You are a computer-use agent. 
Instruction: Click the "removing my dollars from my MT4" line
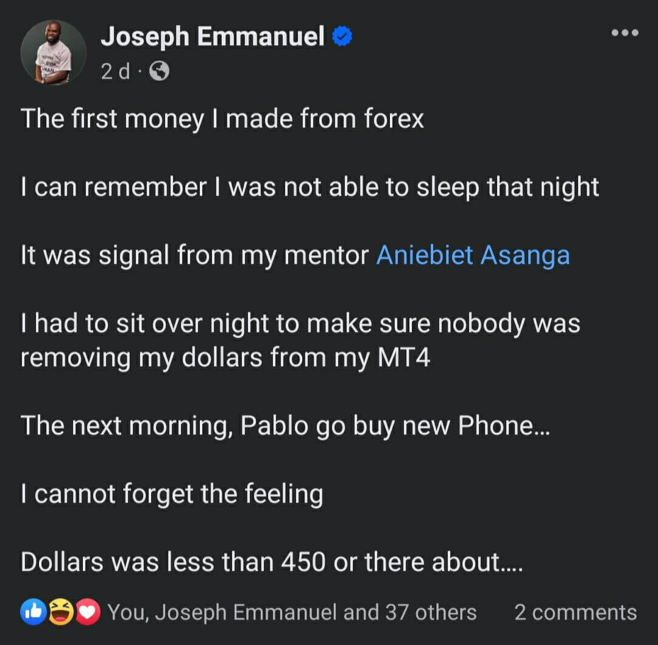[x=225, y=358]
